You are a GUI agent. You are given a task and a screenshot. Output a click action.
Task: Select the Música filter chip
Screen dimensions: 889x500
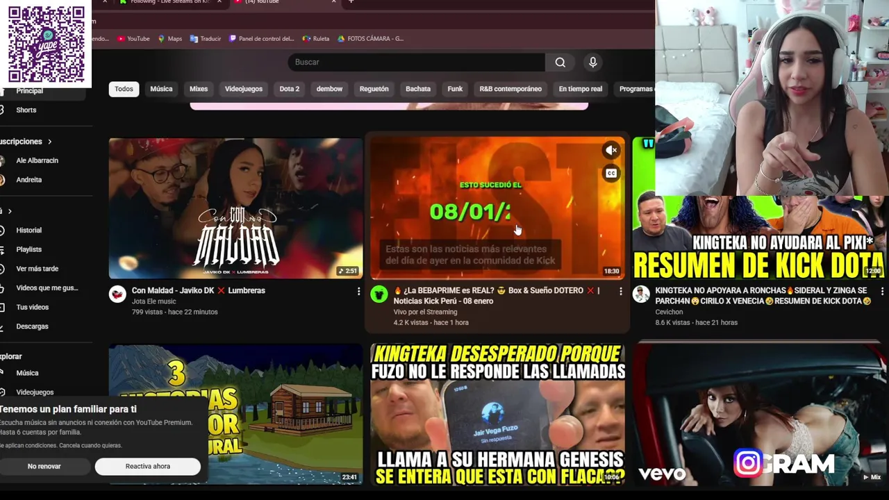coord(161,89)
